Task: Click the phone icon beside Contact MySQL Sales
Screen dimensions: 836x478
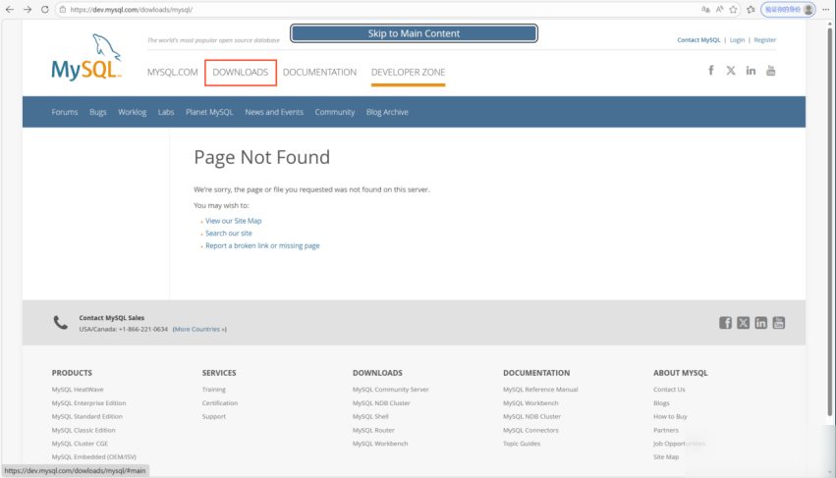Action: (x=61, y=322)
